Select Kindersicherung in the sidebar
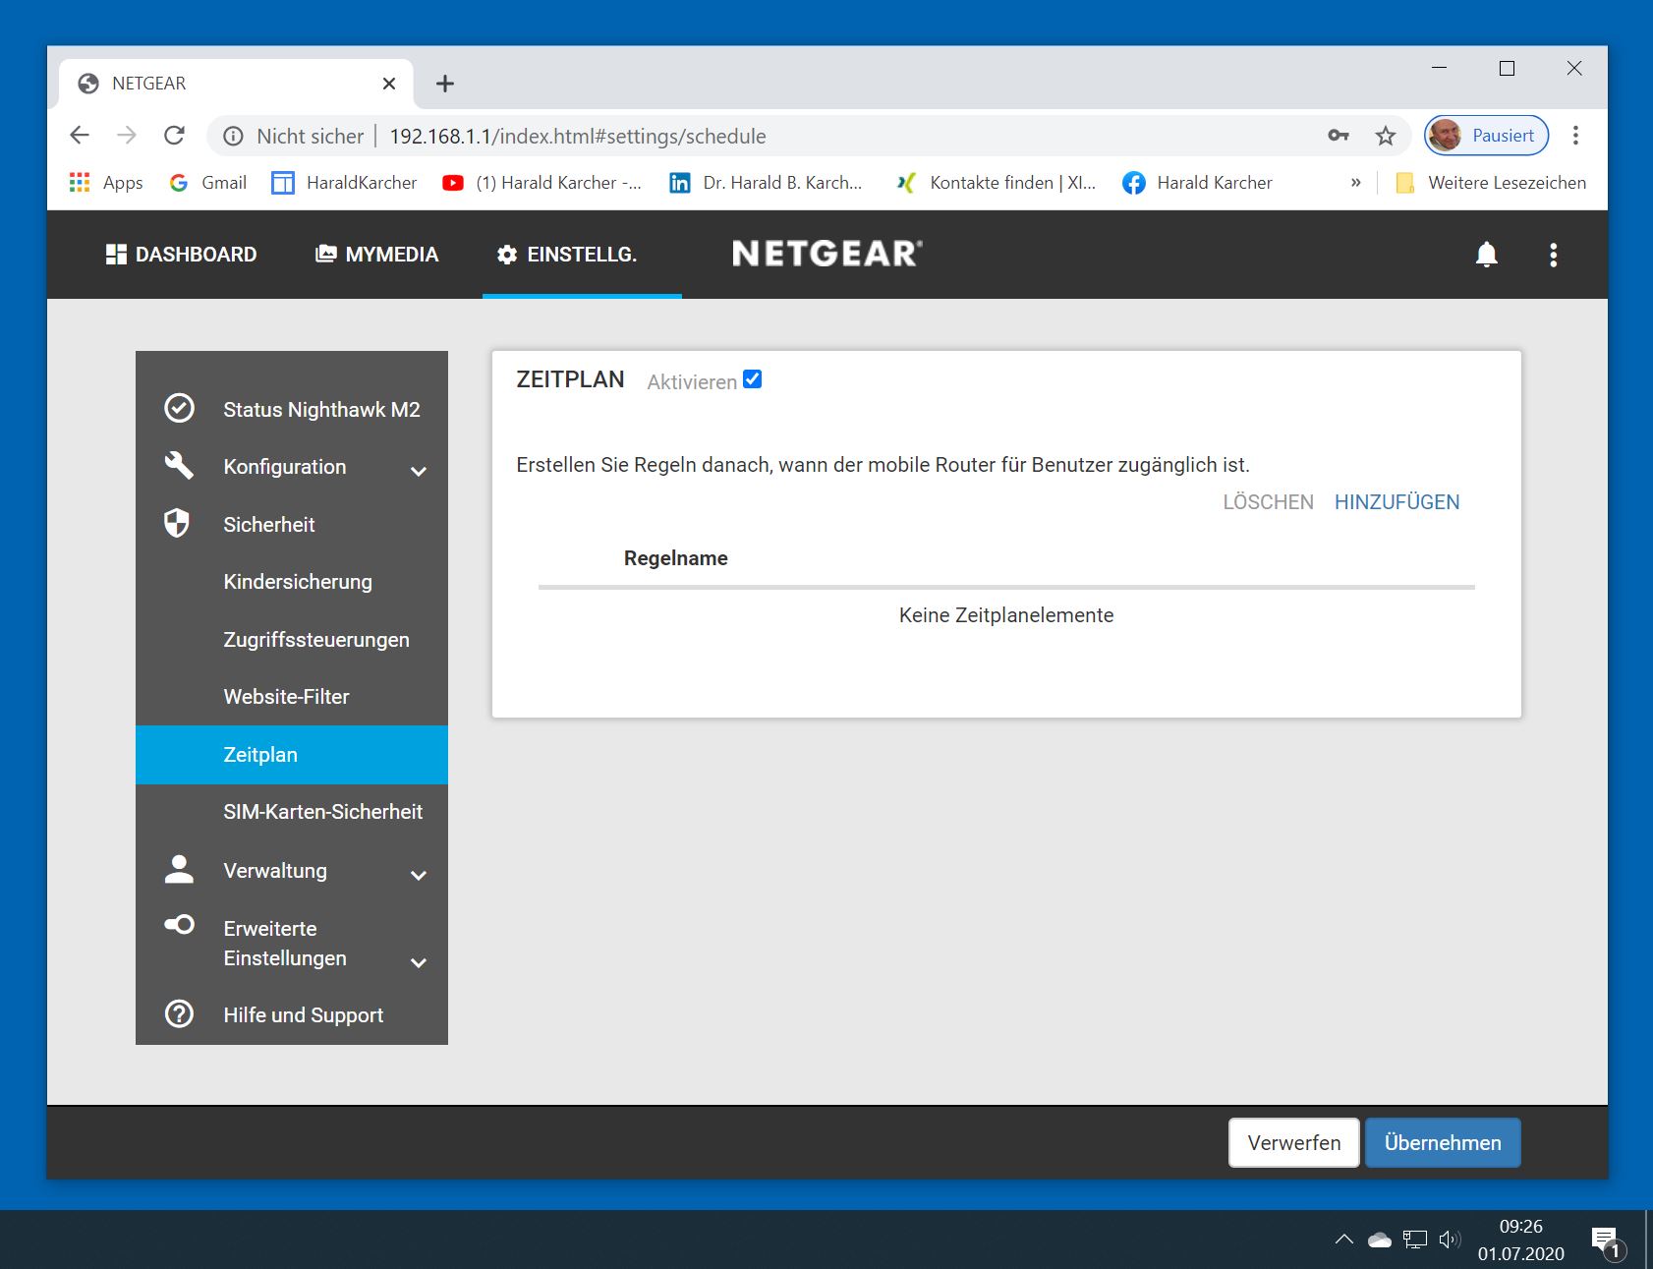 click(x=298, y=582)
